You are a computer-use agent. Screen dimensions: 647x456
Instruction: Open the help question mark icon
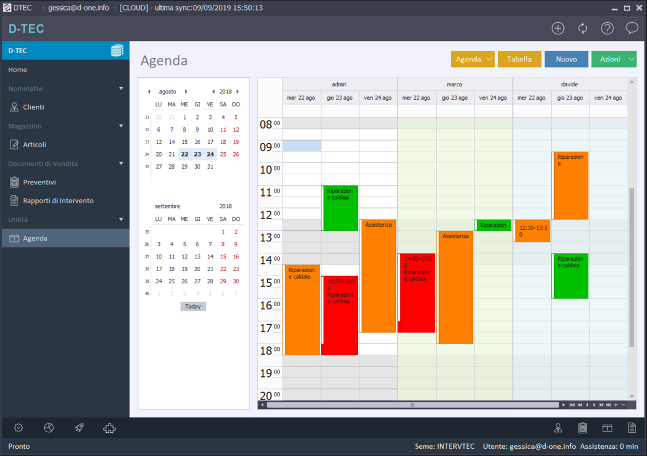pyautogui.click(x=607, y=28)
